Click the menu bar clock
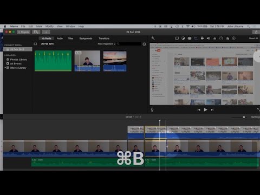Image resolution: width=260 pixels, height=195 pixels. coord(217,27)
